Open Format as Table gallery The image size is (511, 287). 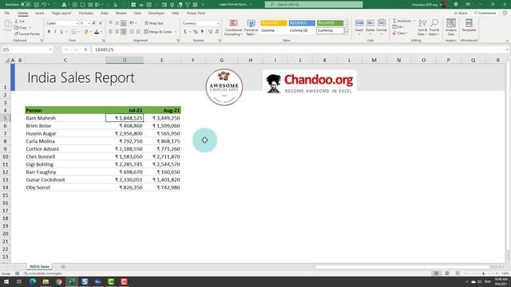[251, 27]
